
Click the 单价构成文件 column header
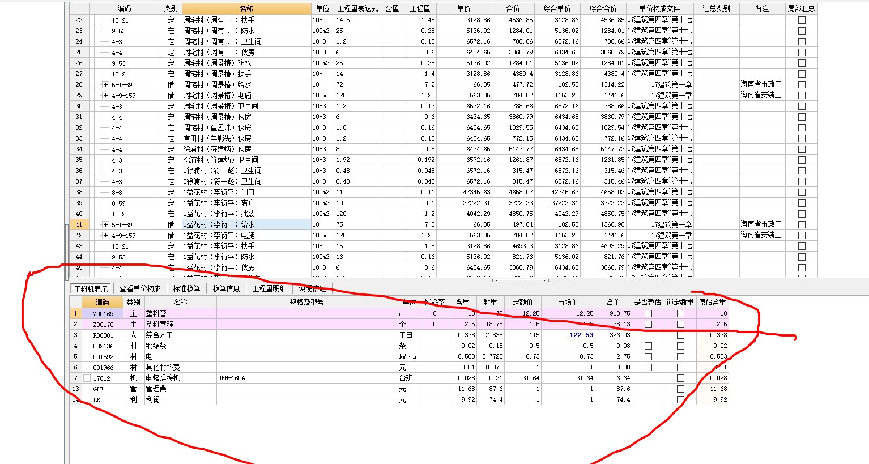(659, 8)
